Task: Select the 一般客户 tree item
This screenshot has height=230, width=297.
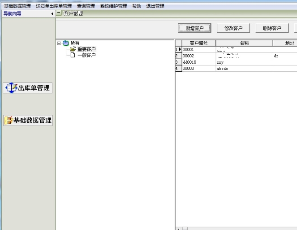Action: [x=86, y=55]
